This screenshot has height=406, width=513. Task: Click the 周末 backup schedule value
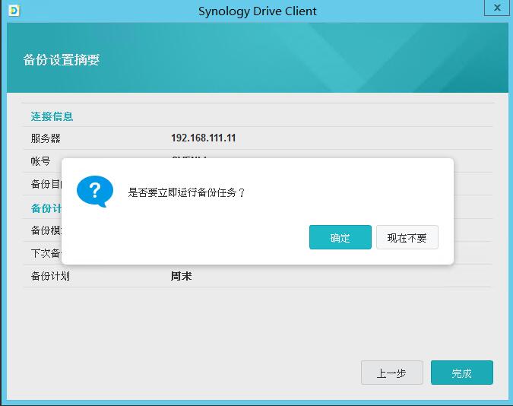pos(181,276)
